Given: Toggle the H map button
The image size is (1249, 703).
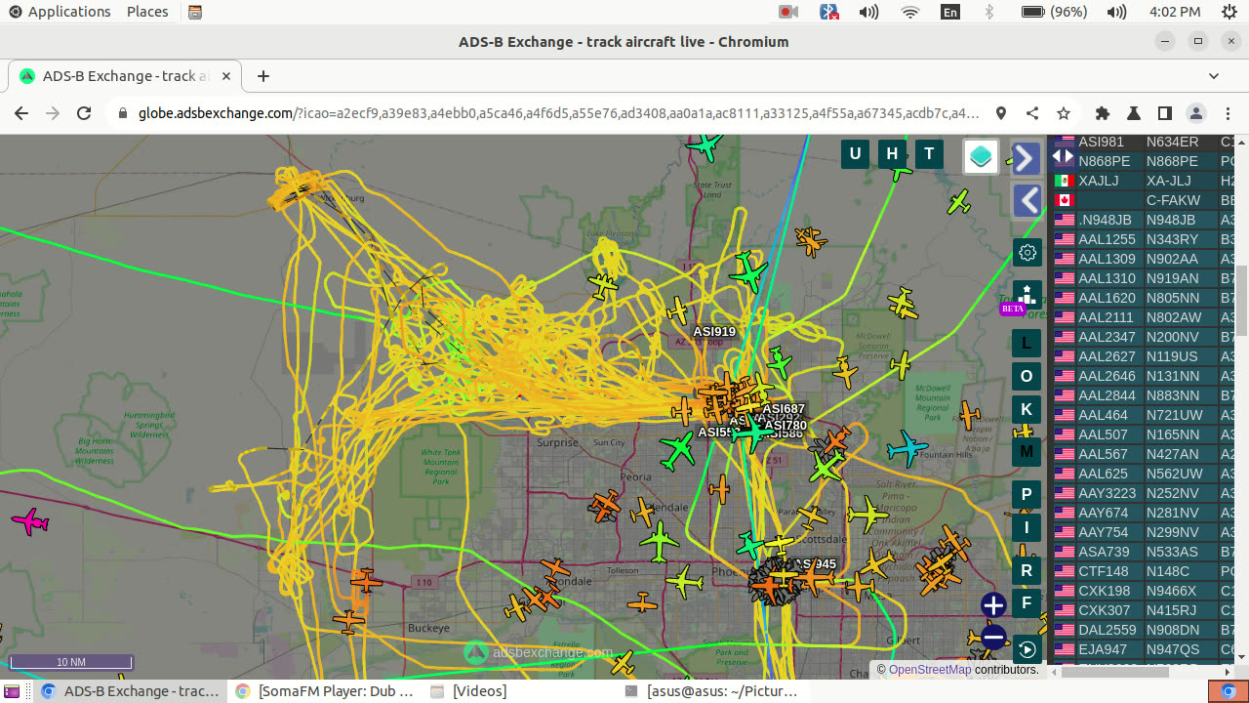Looking at the screenshot, I should coord(892,153).
